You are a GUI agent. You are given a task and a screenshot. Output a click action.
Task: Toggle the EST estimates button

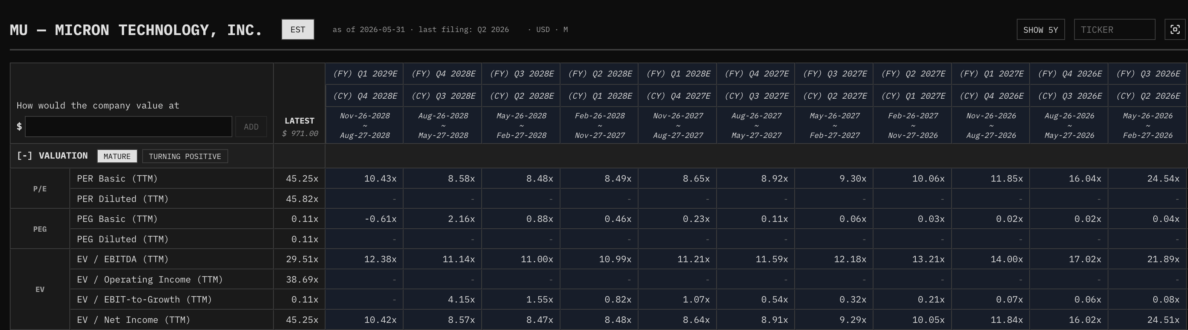pyautogui.click(x=298, y=29)
